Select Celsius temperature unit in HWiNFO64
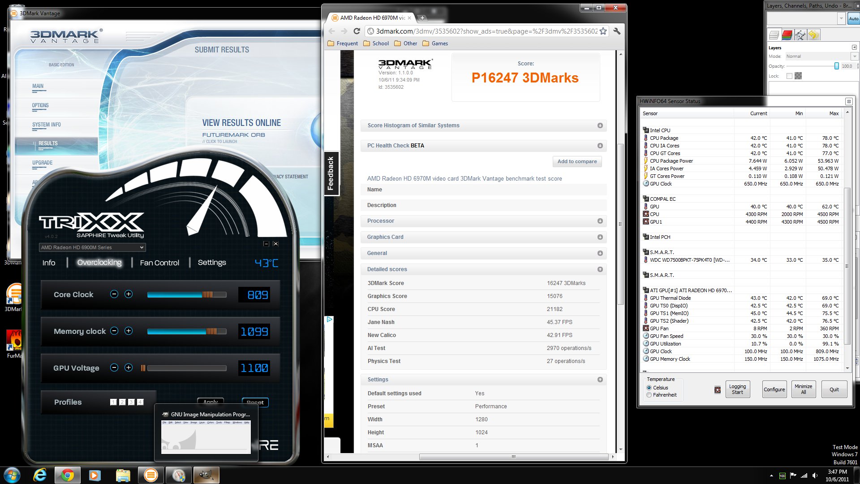Image resolution: width=860 pixels, height=484 pixels. [x=649, y=388]
